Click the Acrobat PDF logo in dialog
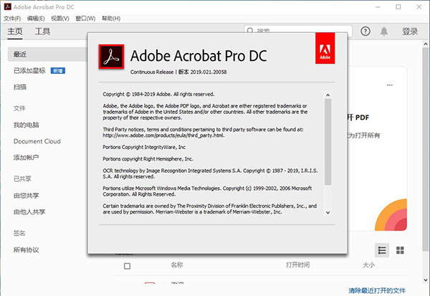This screenshot has height=296, width=430. pos(111,57)
